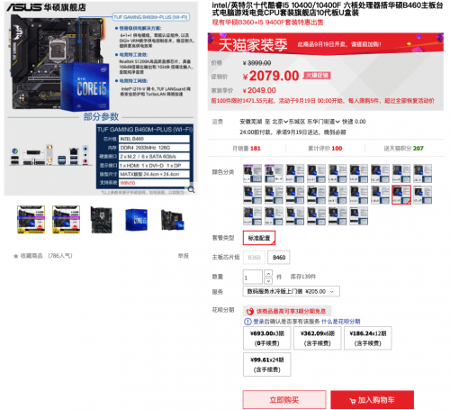This screenshot has height=410, width=450.
Task: Click 加入购物车 add to cart button
Action: [373, 400]
